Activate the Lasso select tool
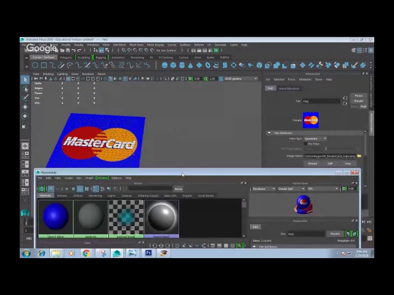 point(25,89)
